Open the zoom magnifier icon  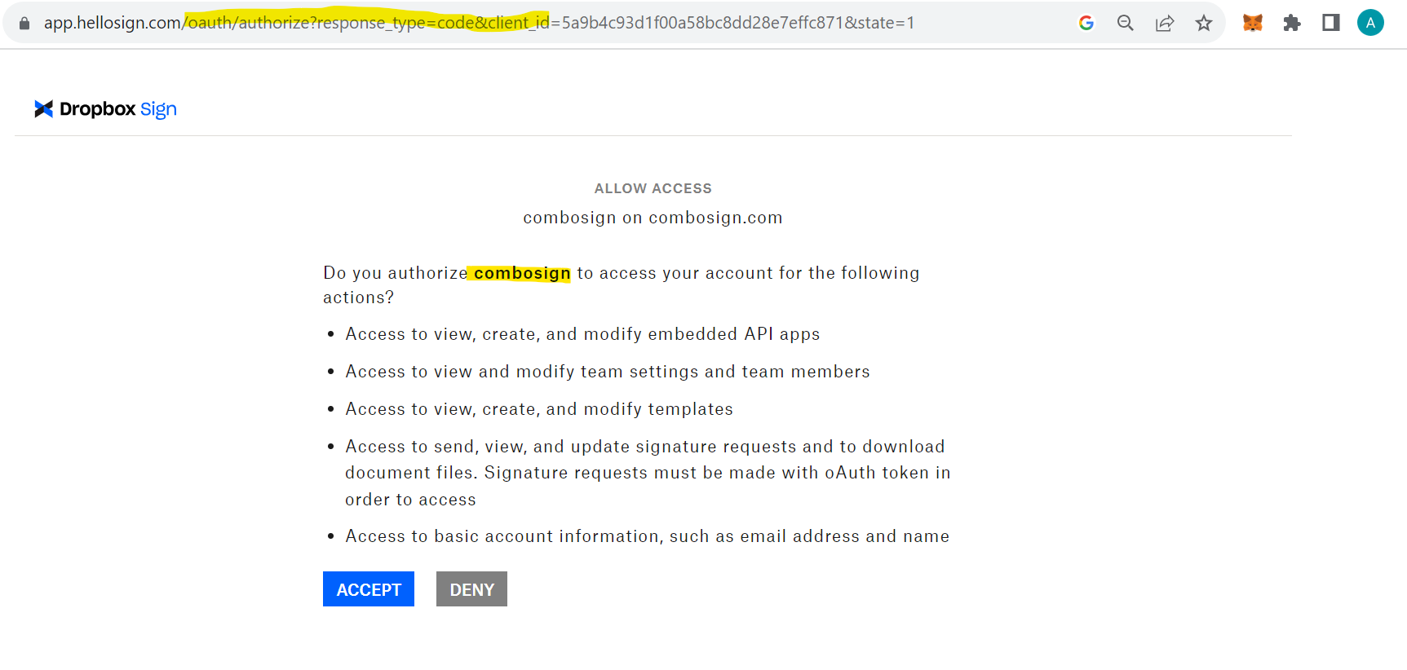(x=1125, y=23)
